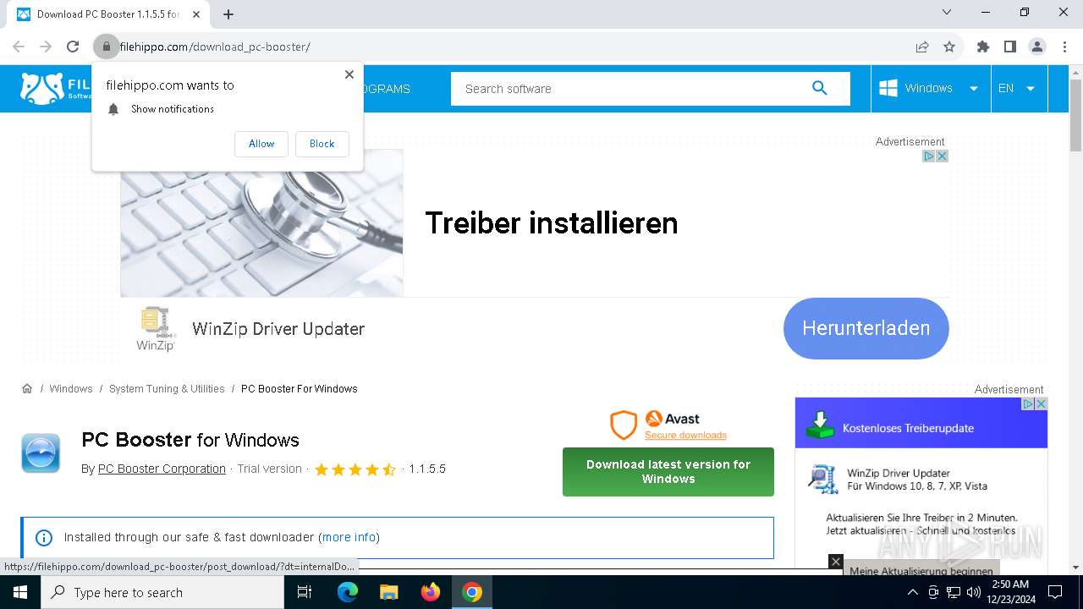Click the volume icon in system tray
The height and width of the screenshot is (609, 1083).
pyautogui.click(x=973, y=592)
